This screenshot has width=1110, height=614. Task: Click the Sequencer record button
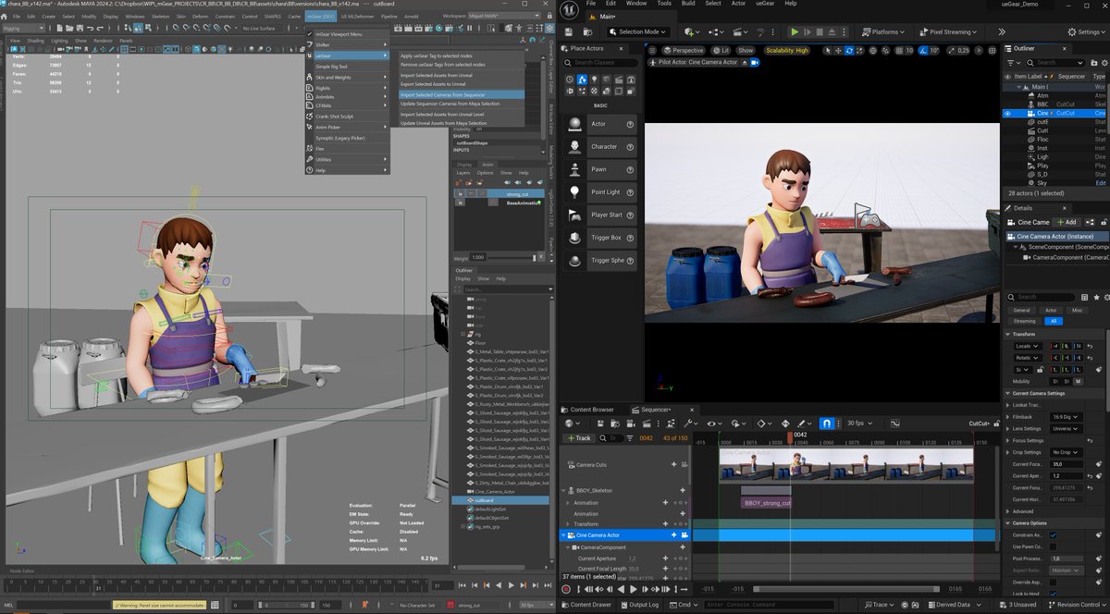click(566, 588)
